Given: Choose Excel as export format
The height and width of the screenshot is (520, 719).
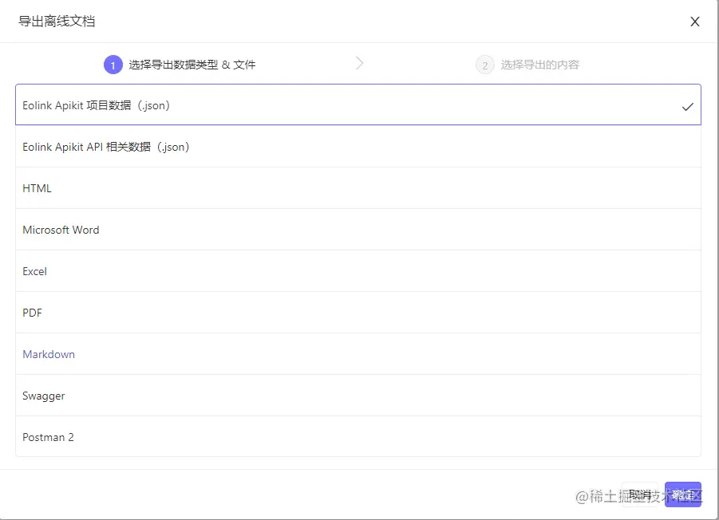Looking at the screenshot, I should [x=358, y=271].
